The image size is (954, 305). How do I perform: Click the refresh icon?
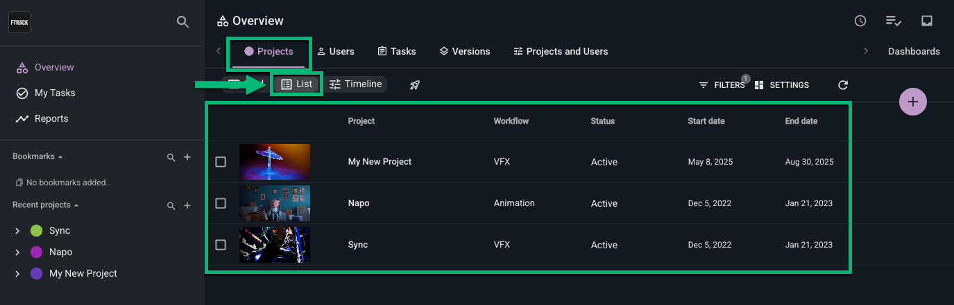843,85
